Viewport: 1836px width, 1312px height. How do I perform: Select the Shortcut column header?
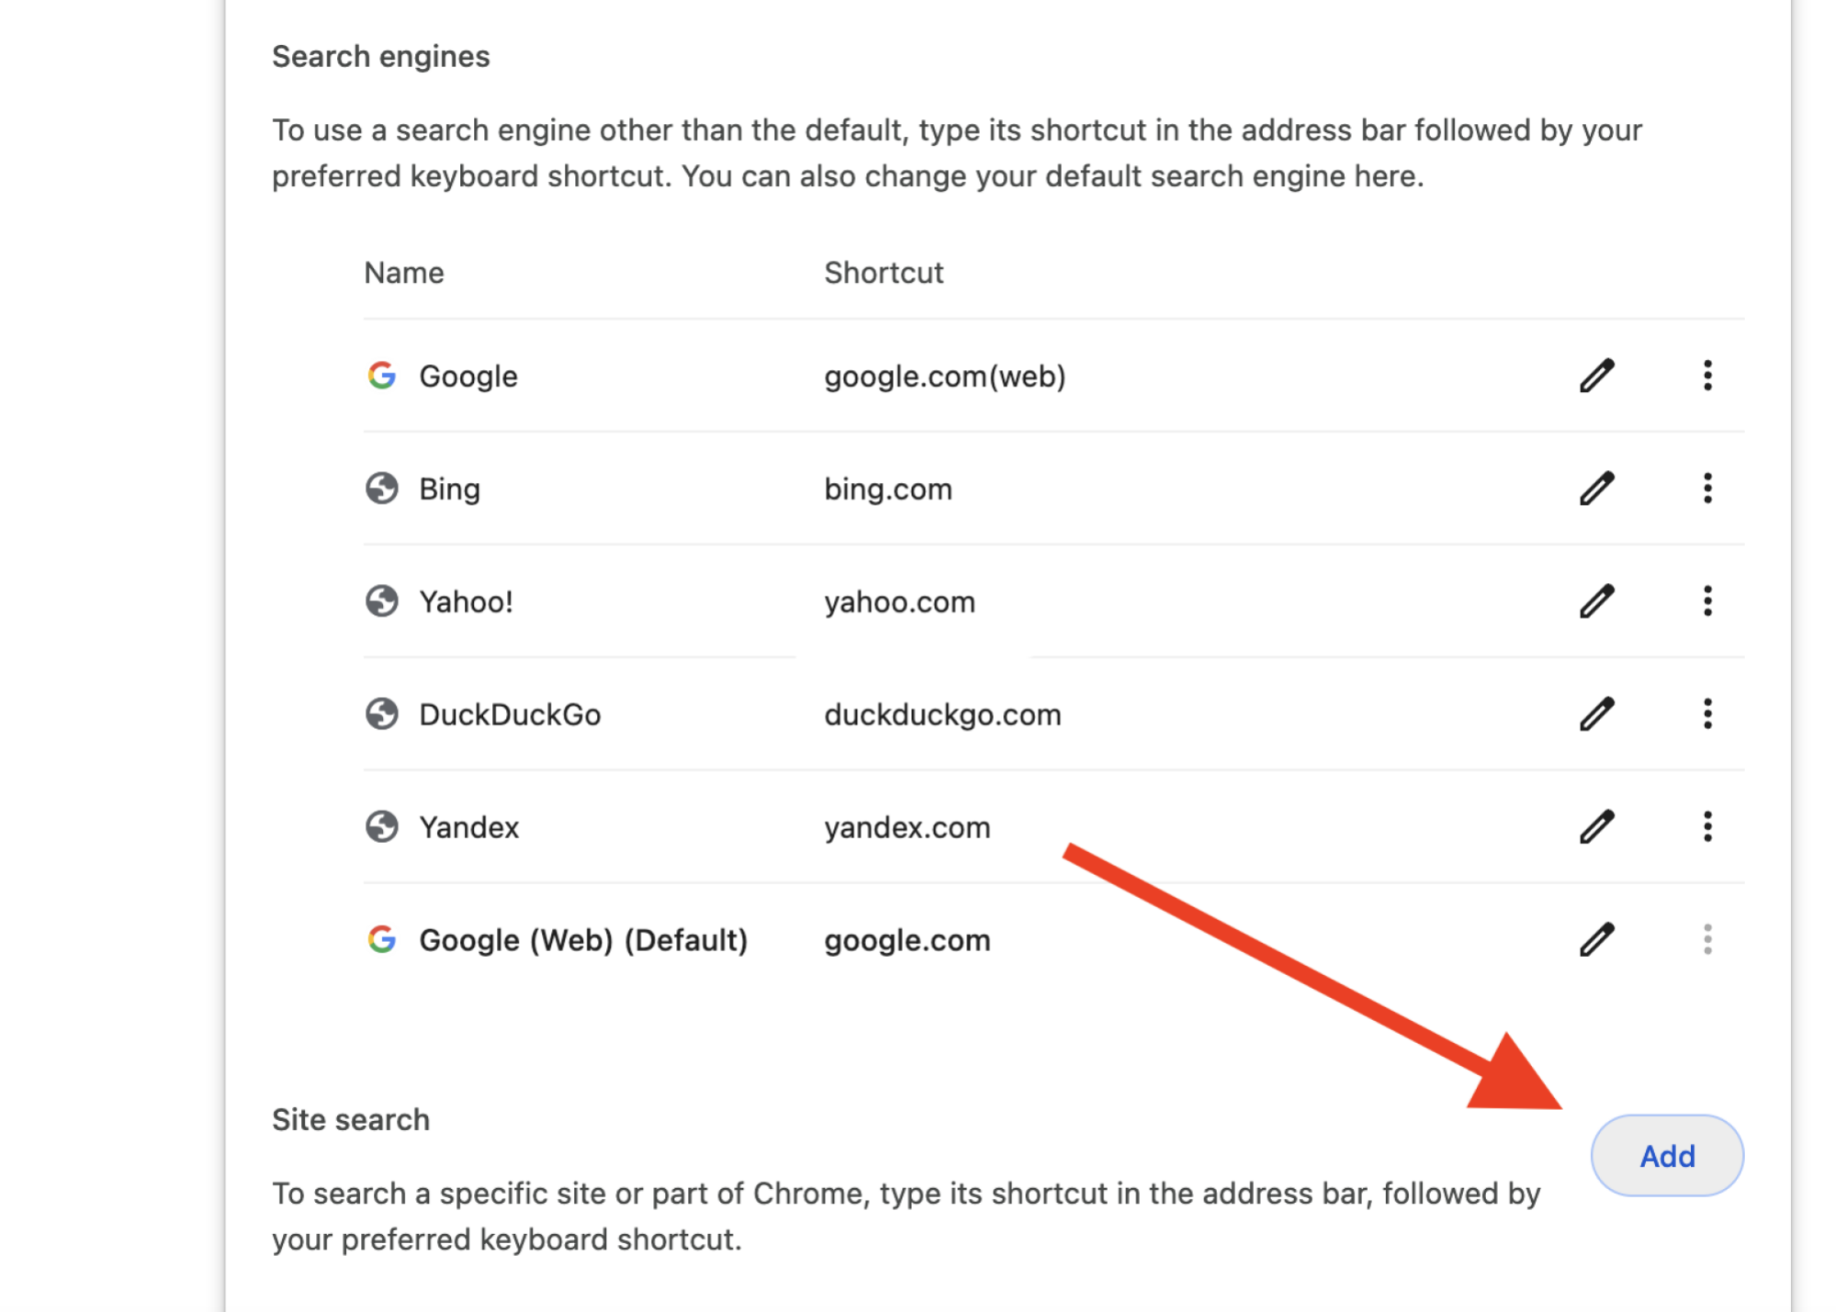point(883,272)
